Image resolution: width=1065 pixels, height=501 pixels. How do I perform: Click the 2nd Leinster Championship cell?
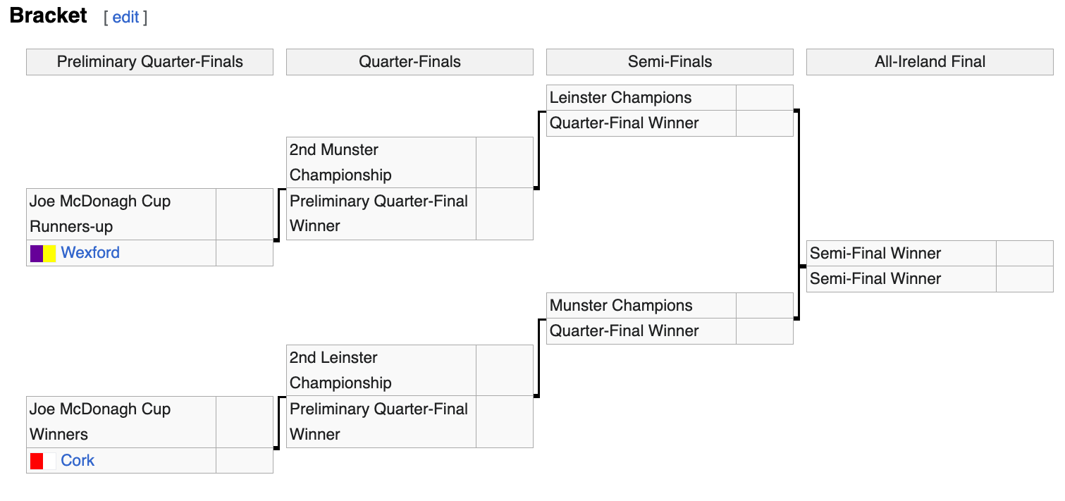pos(381,370)
